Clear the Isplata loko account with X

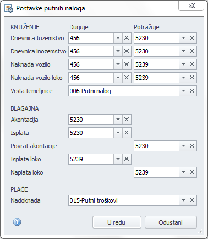[127, 159]
